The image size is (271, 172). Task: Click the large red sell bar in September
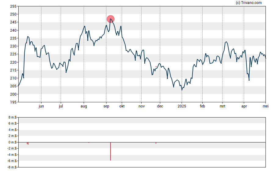[x=110, y=151]
